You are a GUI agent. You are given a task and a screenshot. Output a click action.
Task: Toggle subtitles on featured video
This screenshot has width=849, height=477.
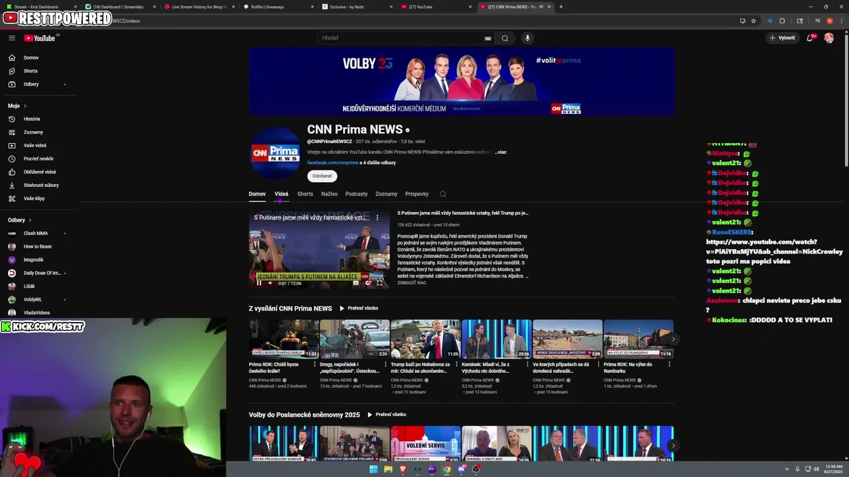point(356,283)
